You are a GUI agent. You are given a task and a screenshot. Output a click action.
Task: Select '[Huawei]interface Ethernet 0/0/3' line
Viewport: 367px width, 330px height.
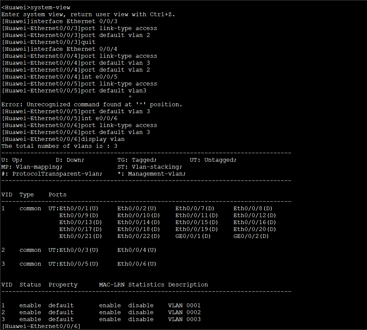[59, 21]
